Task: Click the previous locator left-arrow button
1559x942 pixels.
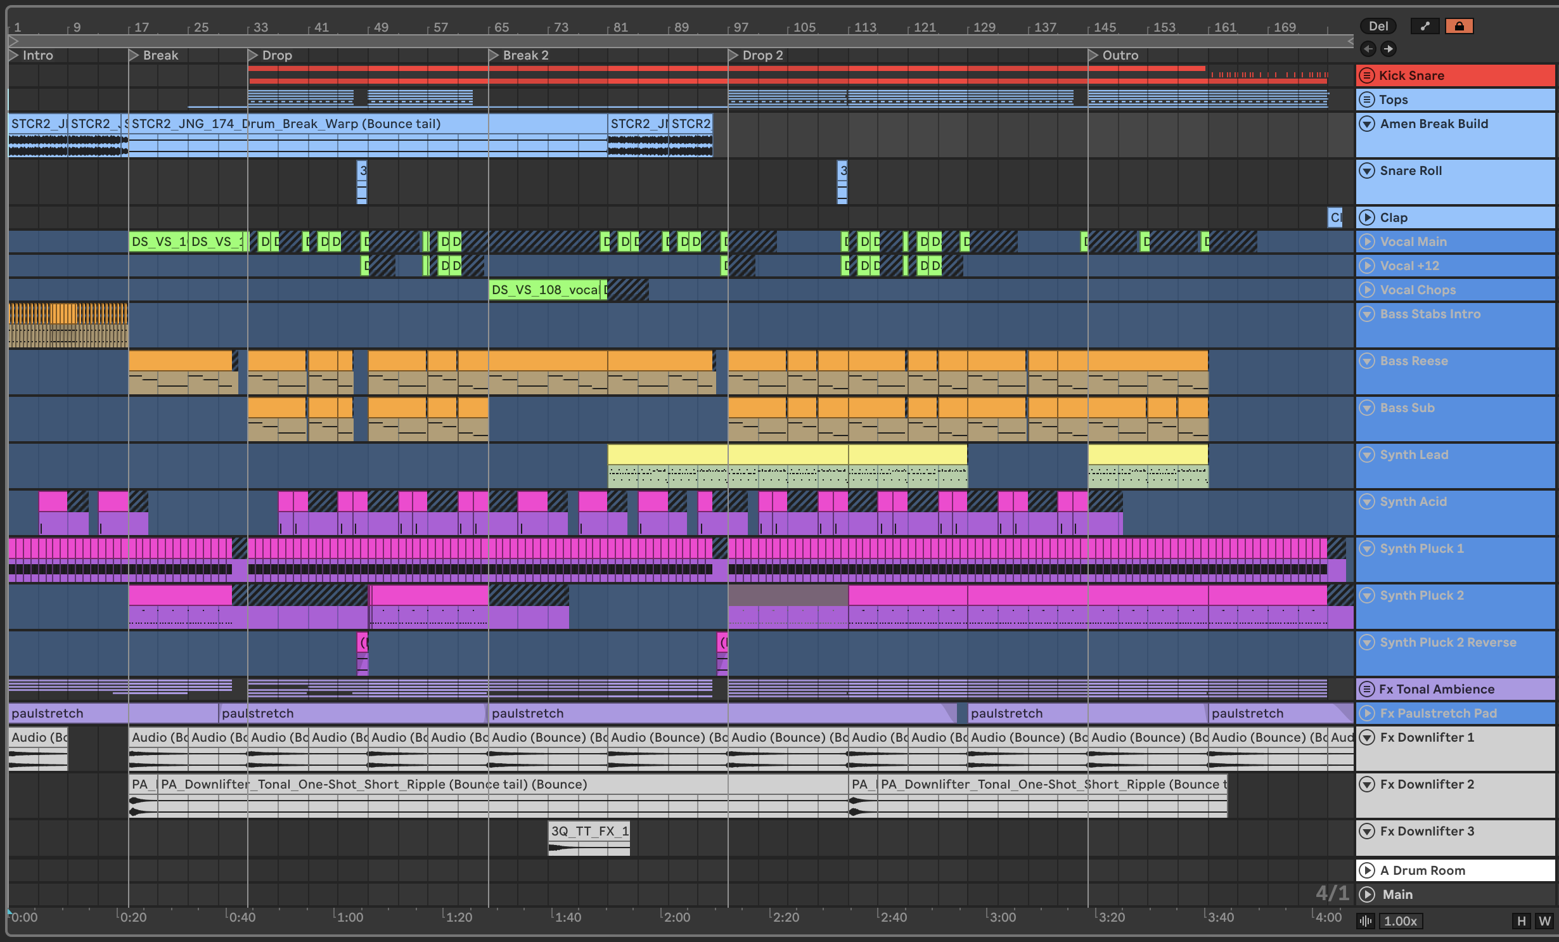Action: tap(1368, 49)
